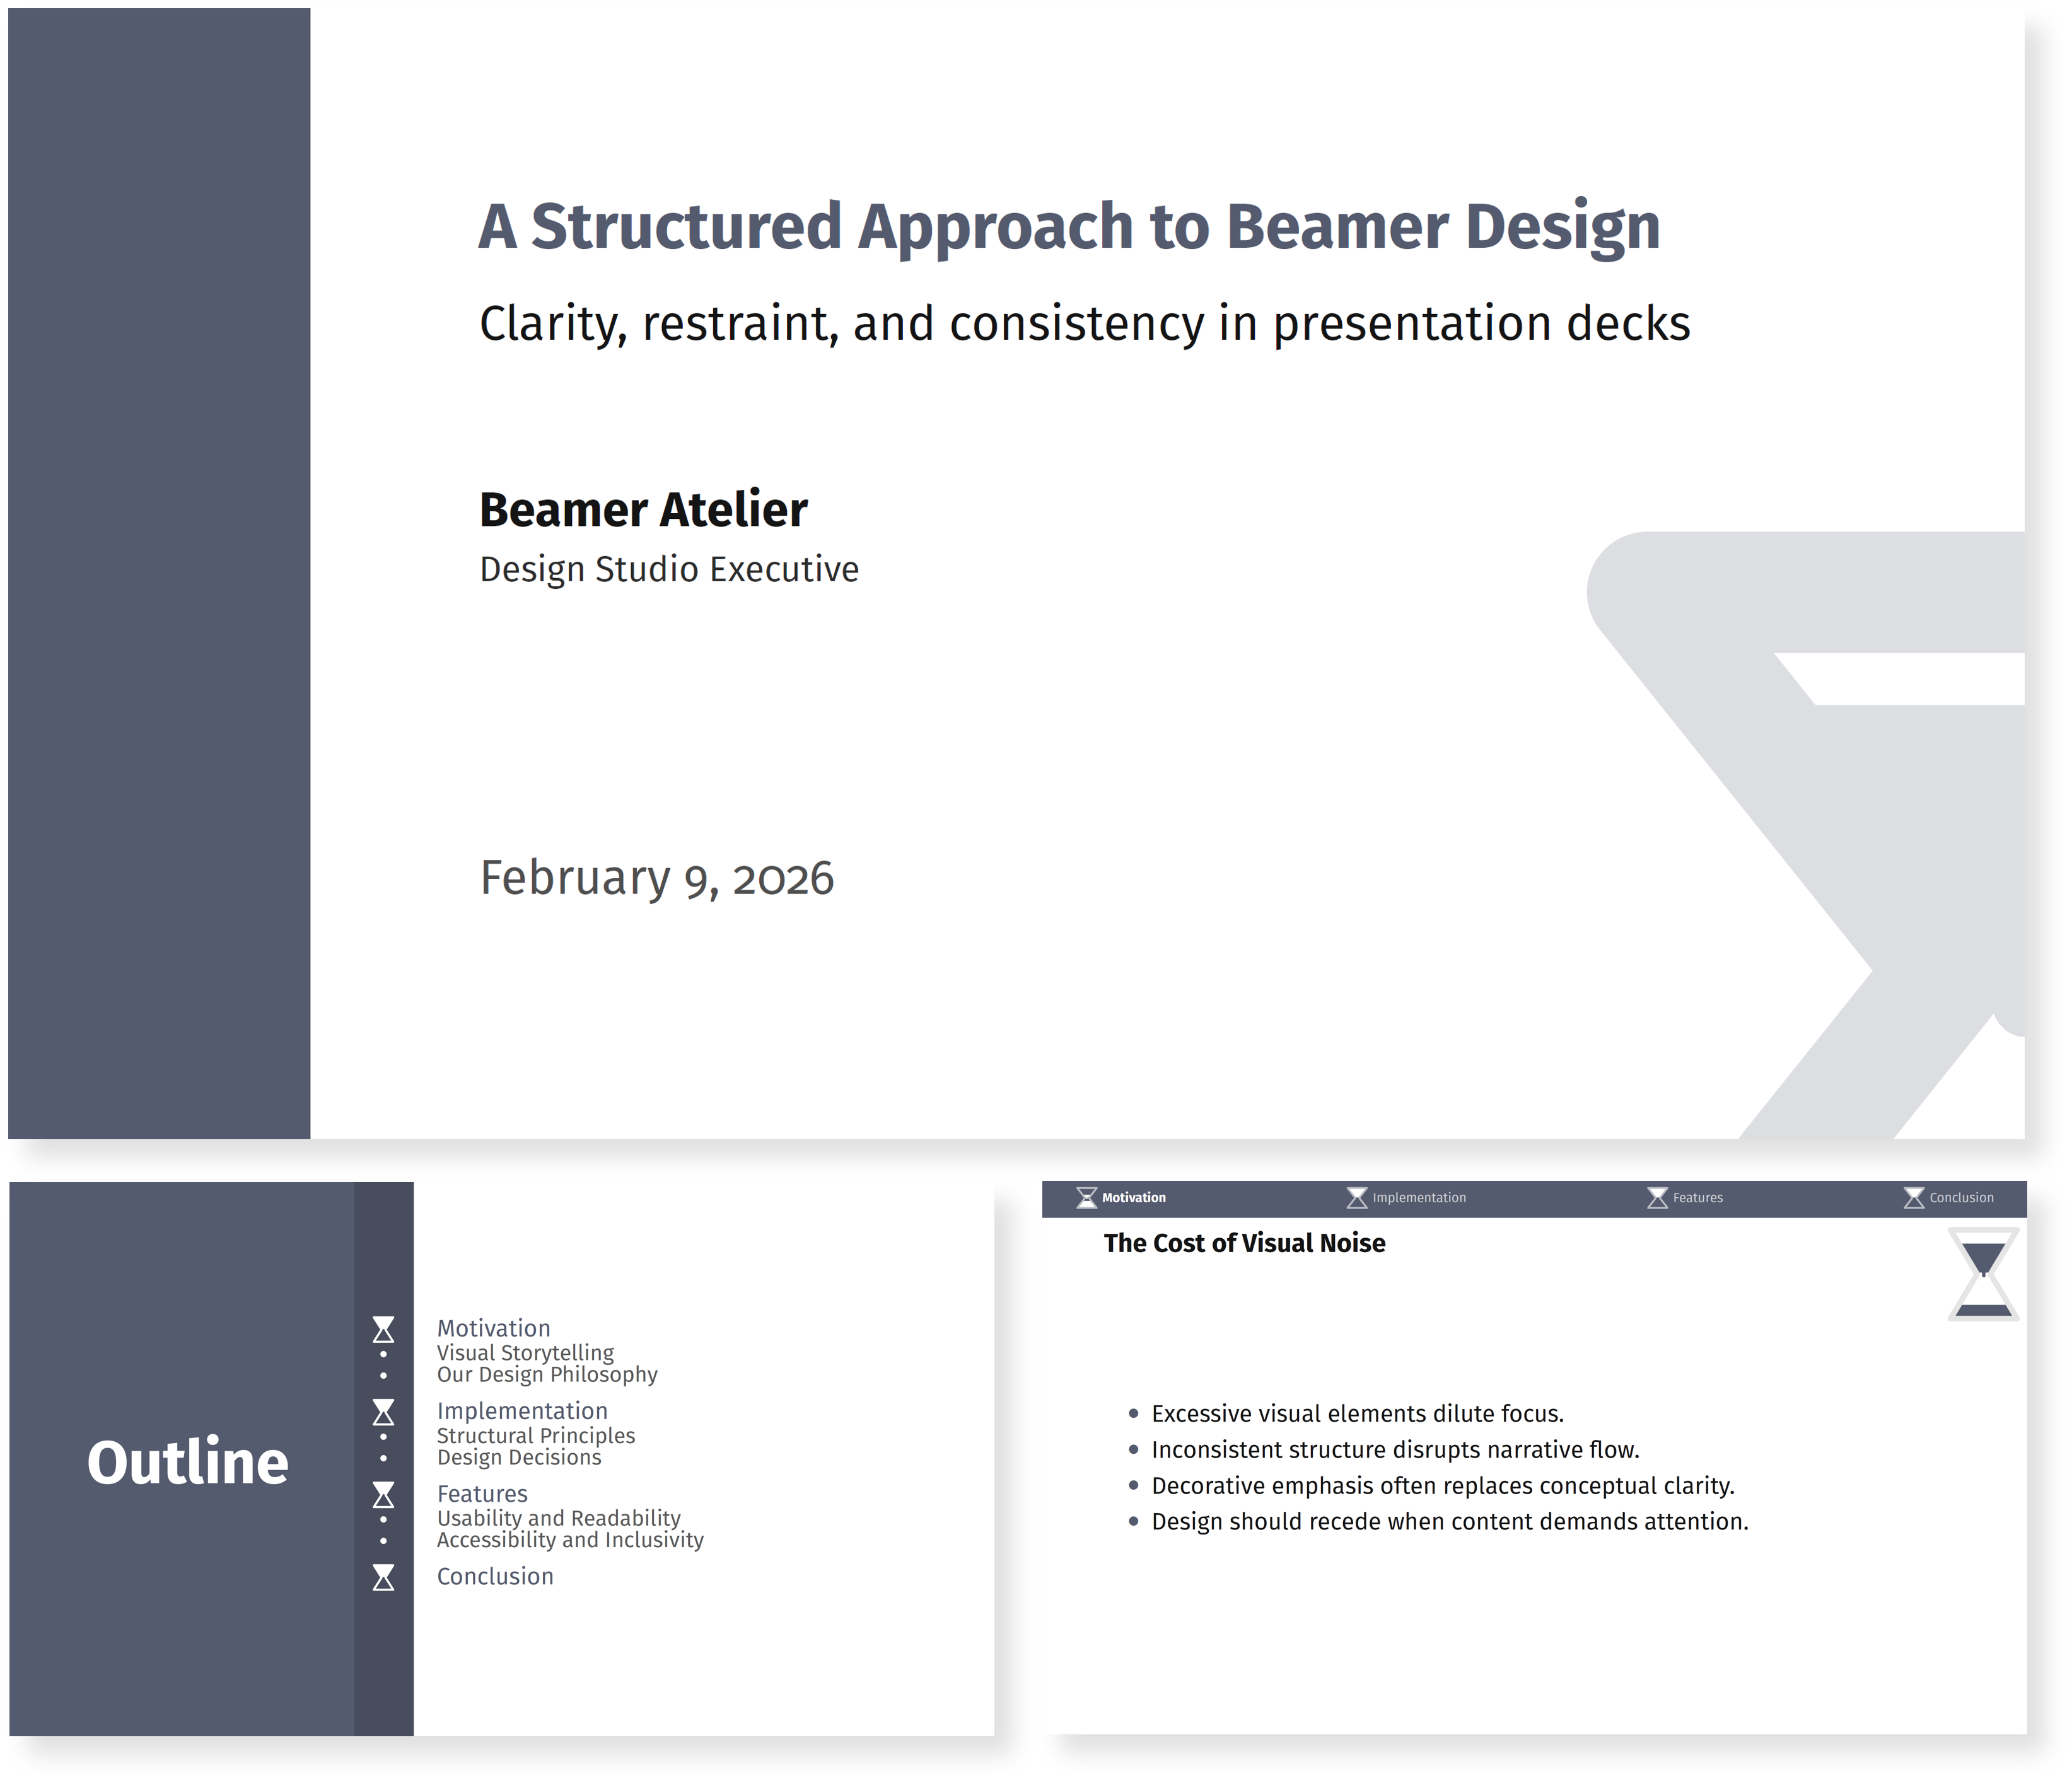Select the title slide heading text
2072x1781 pixels.
click(1068, 226)
